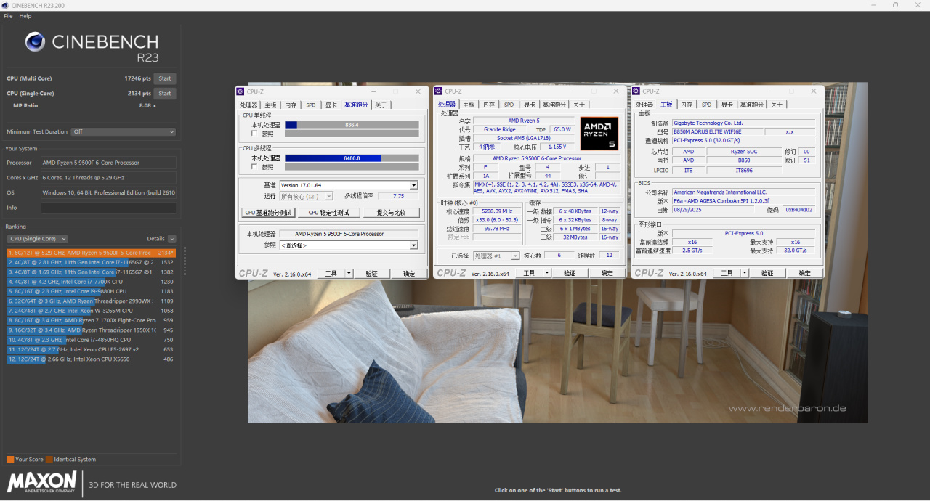Click 确定 in mainboard CPU-Z window
The height and width of the screenshot is (501, 930).
(x=804, y=273)
